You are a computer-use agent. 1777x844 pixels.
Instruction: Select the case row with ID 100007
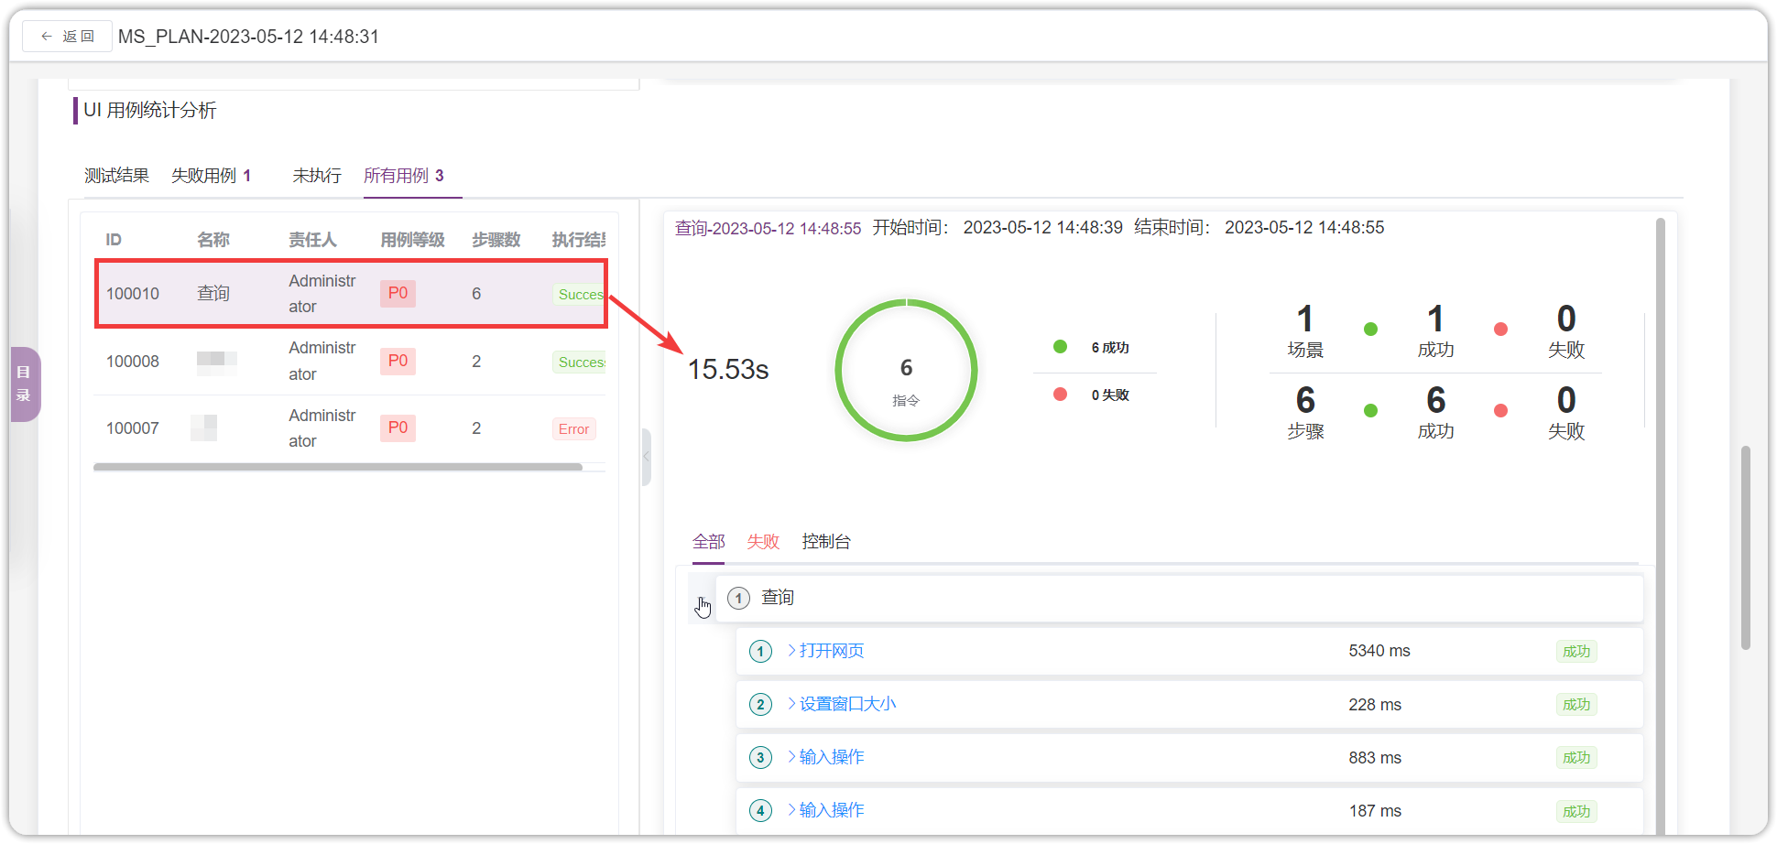[351, 428]
